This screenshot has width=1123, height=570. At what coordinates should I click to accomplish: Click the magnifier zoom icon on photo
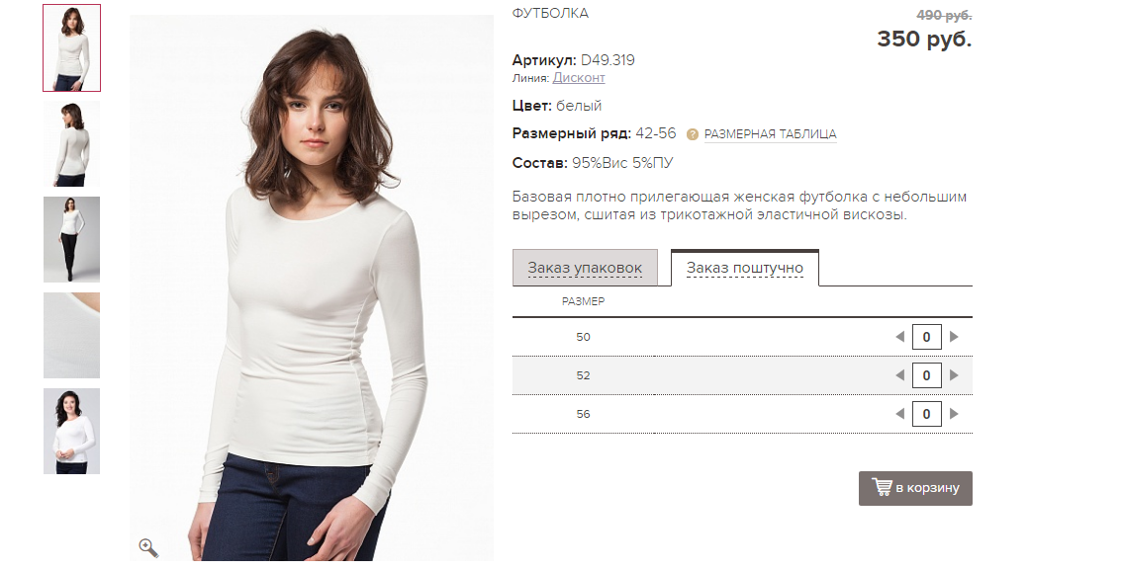tap(148, 548)
